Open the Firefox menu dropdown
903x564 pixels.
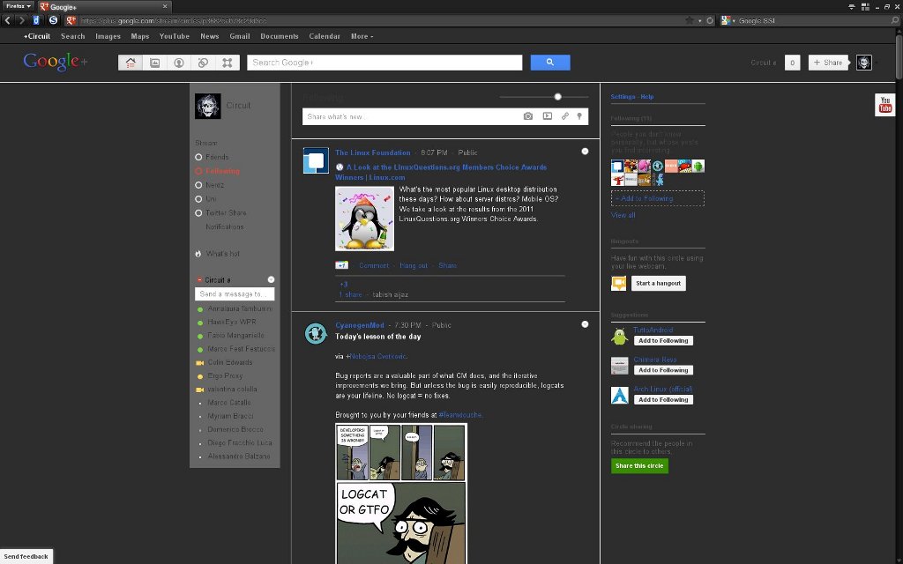coord(17,5)
